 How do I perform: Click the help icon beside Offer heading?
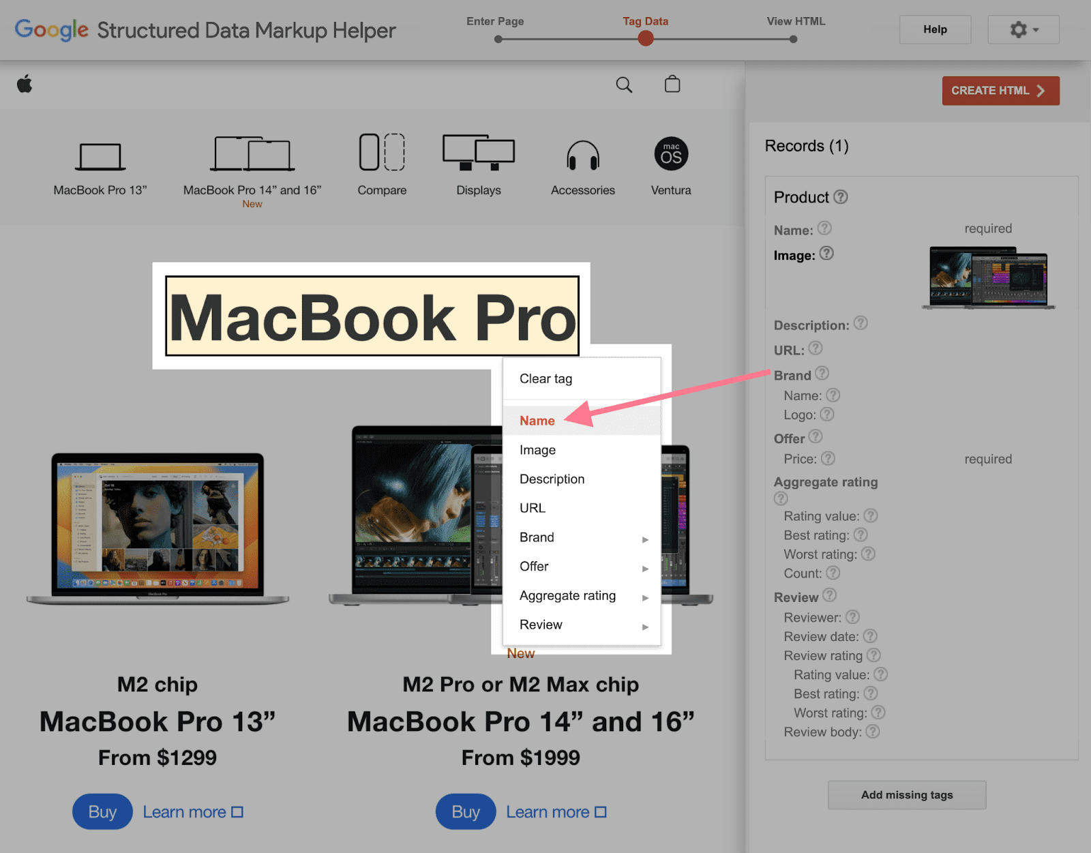(x=816, y=437)
